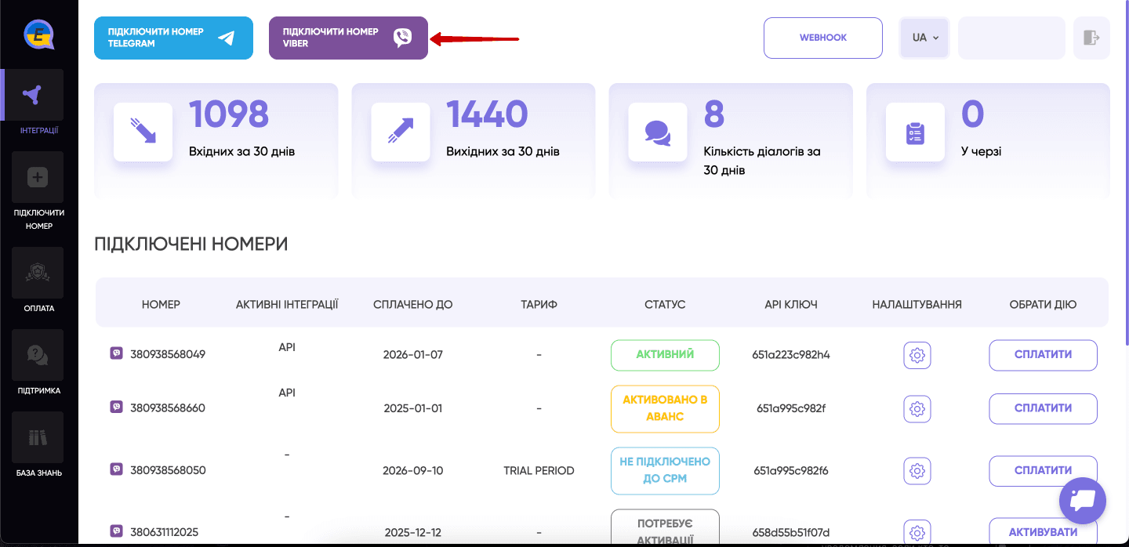Open settings gear for number 380938568049
1129x547 pixels.
click(x=917, y=355)
